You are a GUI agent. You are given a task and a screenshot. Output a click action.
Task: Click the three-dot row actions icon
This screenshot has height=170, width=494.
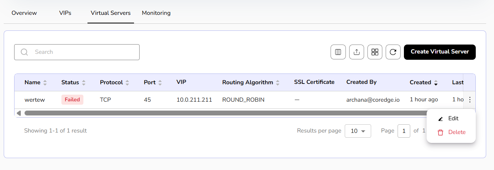tap(470, 99)
